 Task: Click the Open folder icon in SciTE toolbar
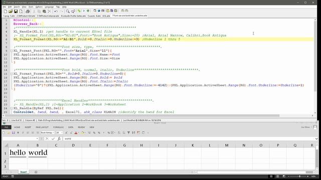coord(11,11)
